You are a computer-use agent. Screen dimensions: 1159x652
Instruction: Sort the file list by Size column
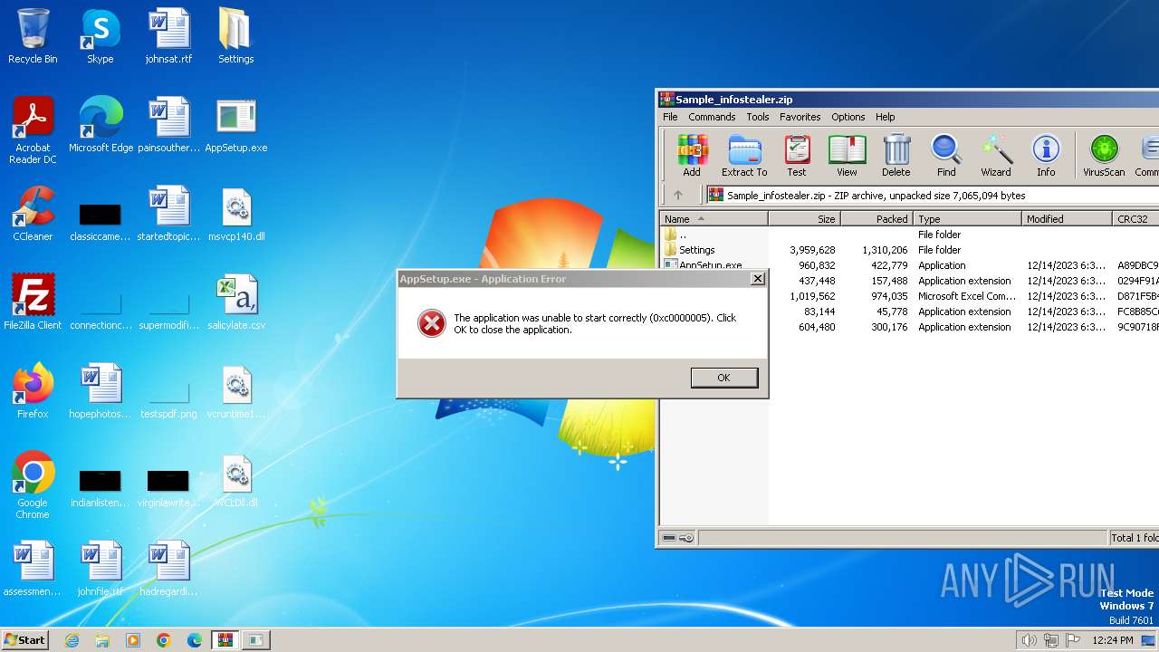(805, 219)
